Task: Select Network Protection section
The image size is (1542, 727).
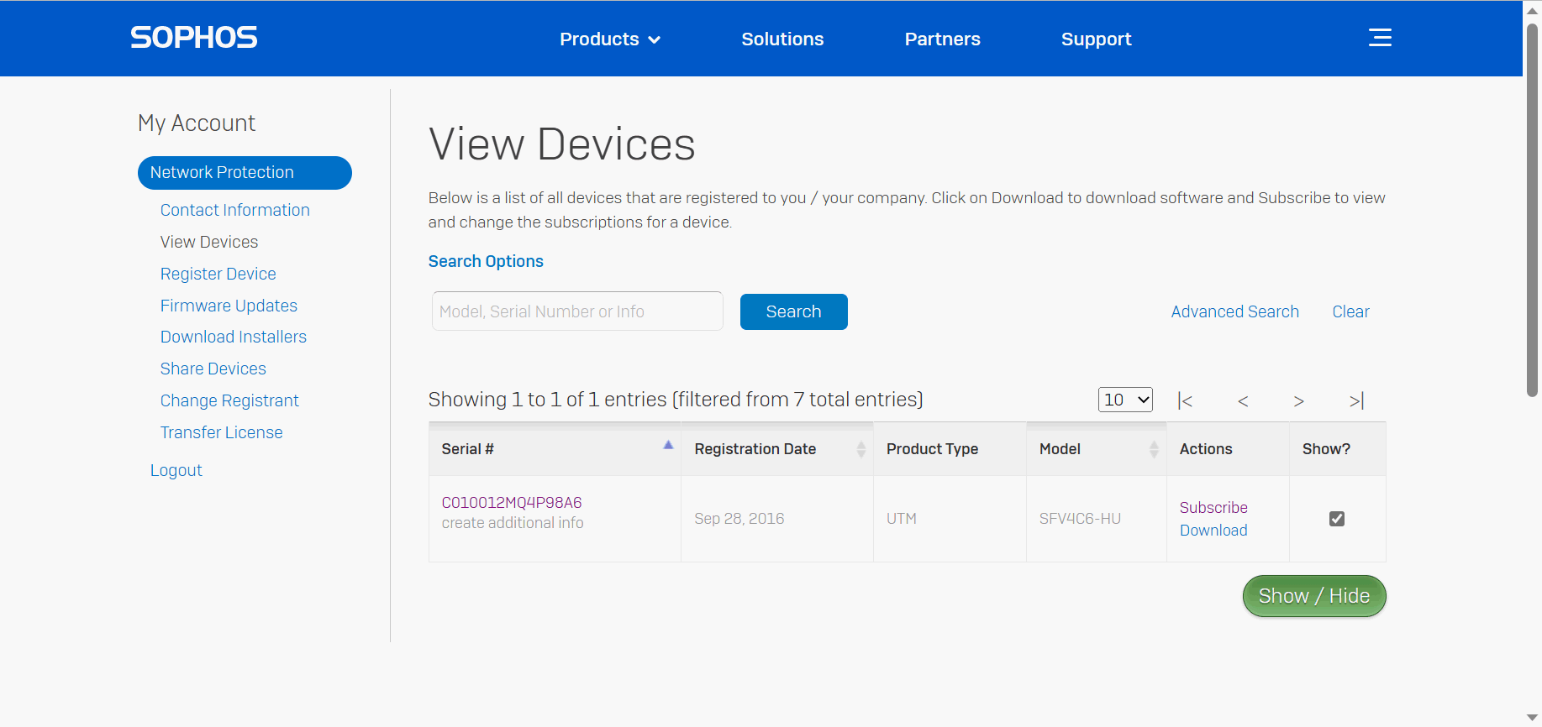Action: (245, 173)
